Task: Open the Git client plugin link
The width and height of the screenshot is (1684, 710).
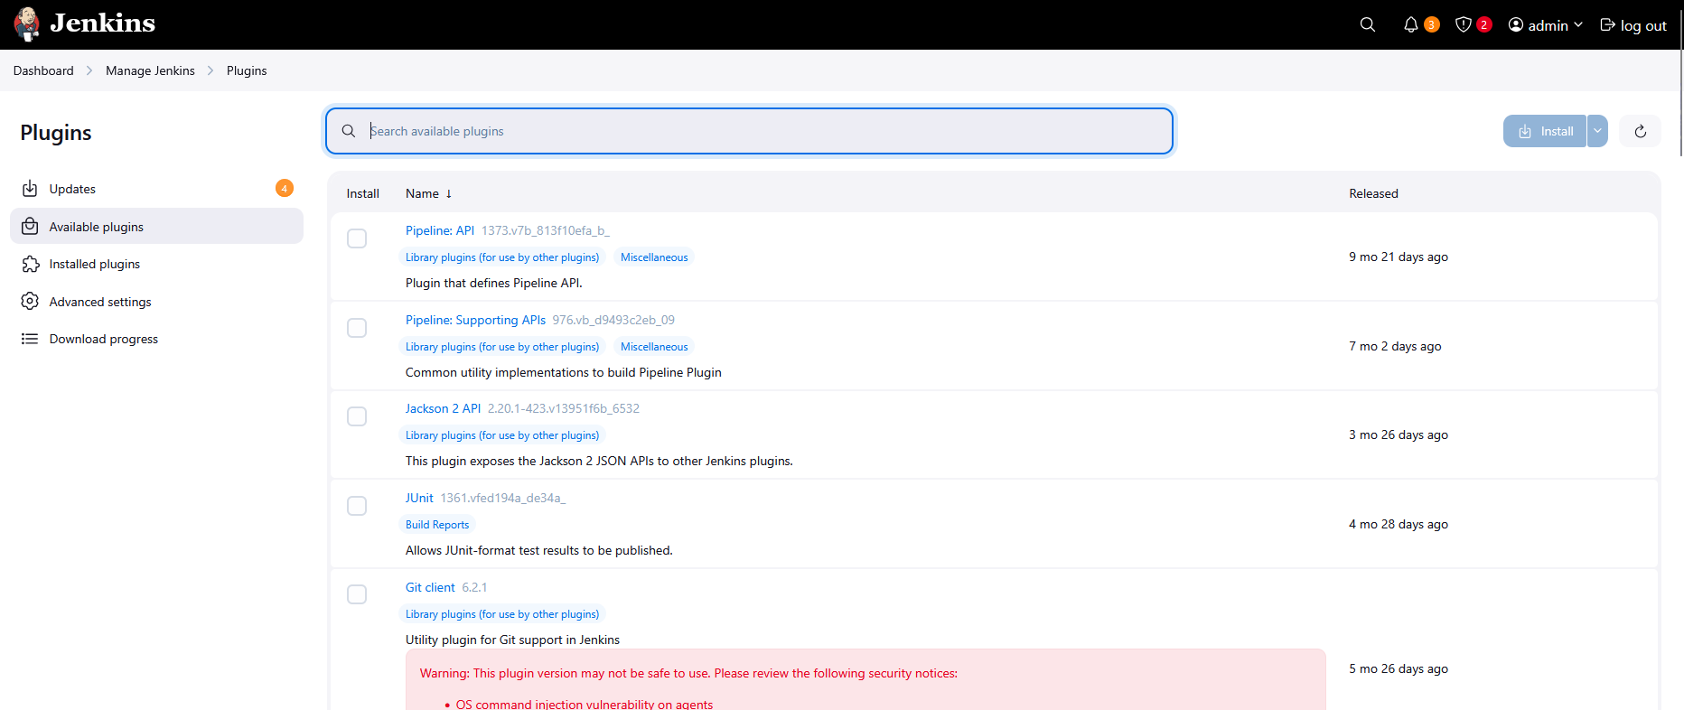Action: tap(430, 587)
